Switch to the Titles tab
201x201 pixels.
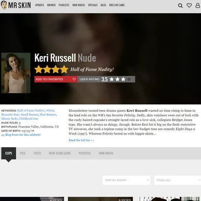point(37,153)
